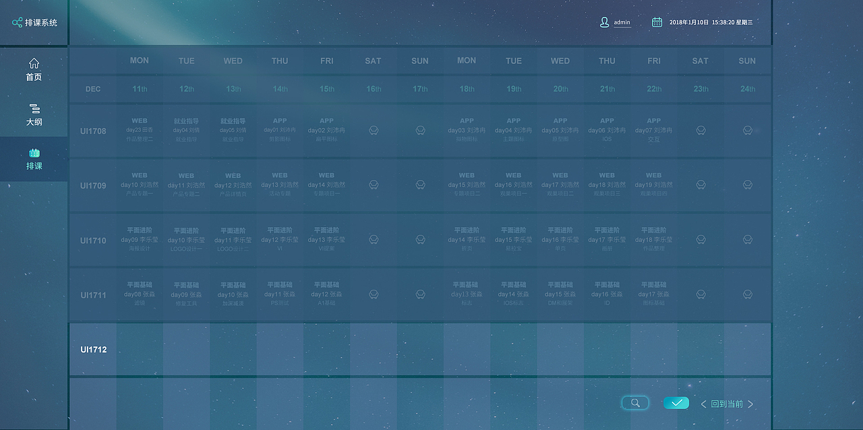Select the UI1708 class row label

click(93, 131)
